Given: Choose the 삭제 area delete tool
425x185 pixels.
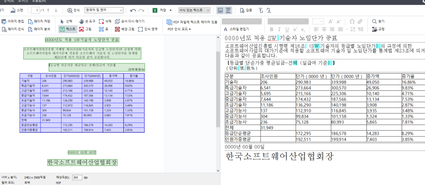Looking at the screenshot, I should tap(106, 22).
